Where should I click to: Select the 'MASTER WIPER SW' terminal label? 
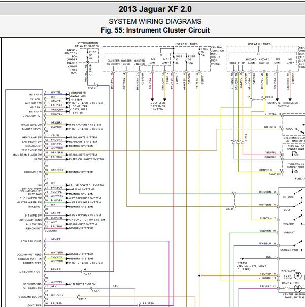click(29, 202)
